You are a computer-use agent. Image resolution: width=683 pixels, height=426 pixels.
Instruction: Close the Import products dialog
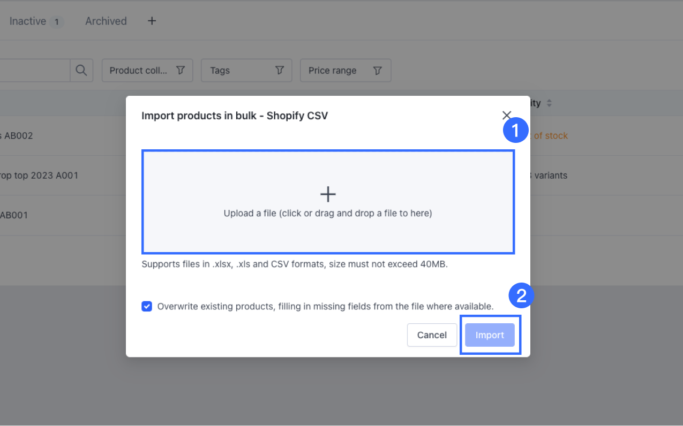[507, 115]
